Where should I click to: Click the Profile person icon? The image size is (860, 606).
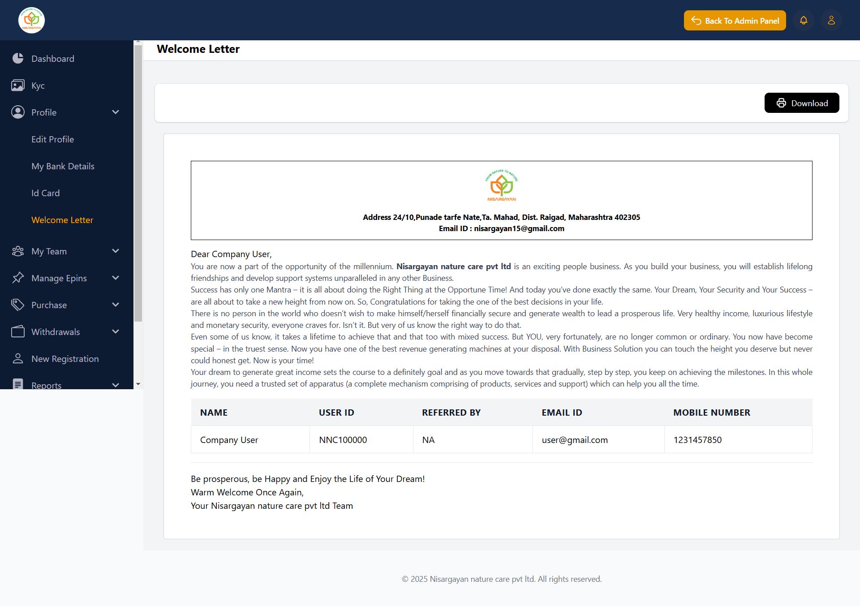coord(18,112)
